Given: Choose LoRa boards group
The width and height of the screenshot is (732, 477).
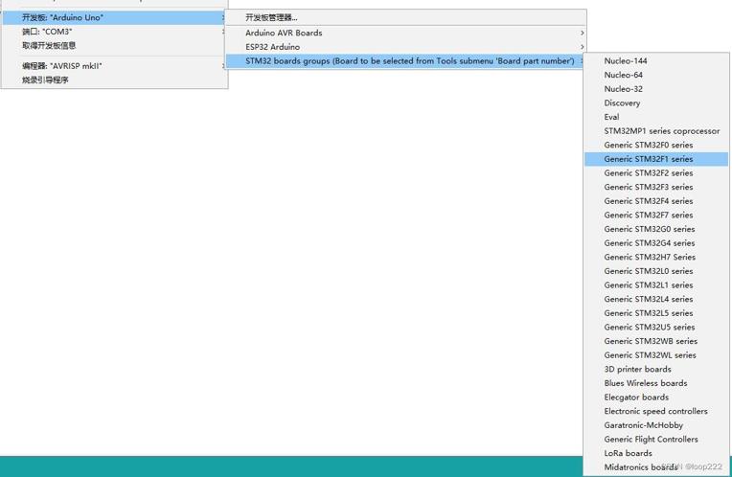Looking at the screenshot, I should pos(656,453).
